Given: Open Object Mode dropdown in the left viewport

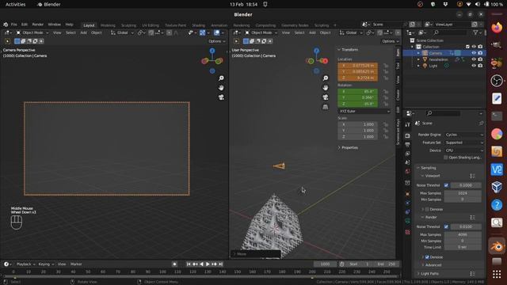Looking at the screenshot, I should 32,32.
